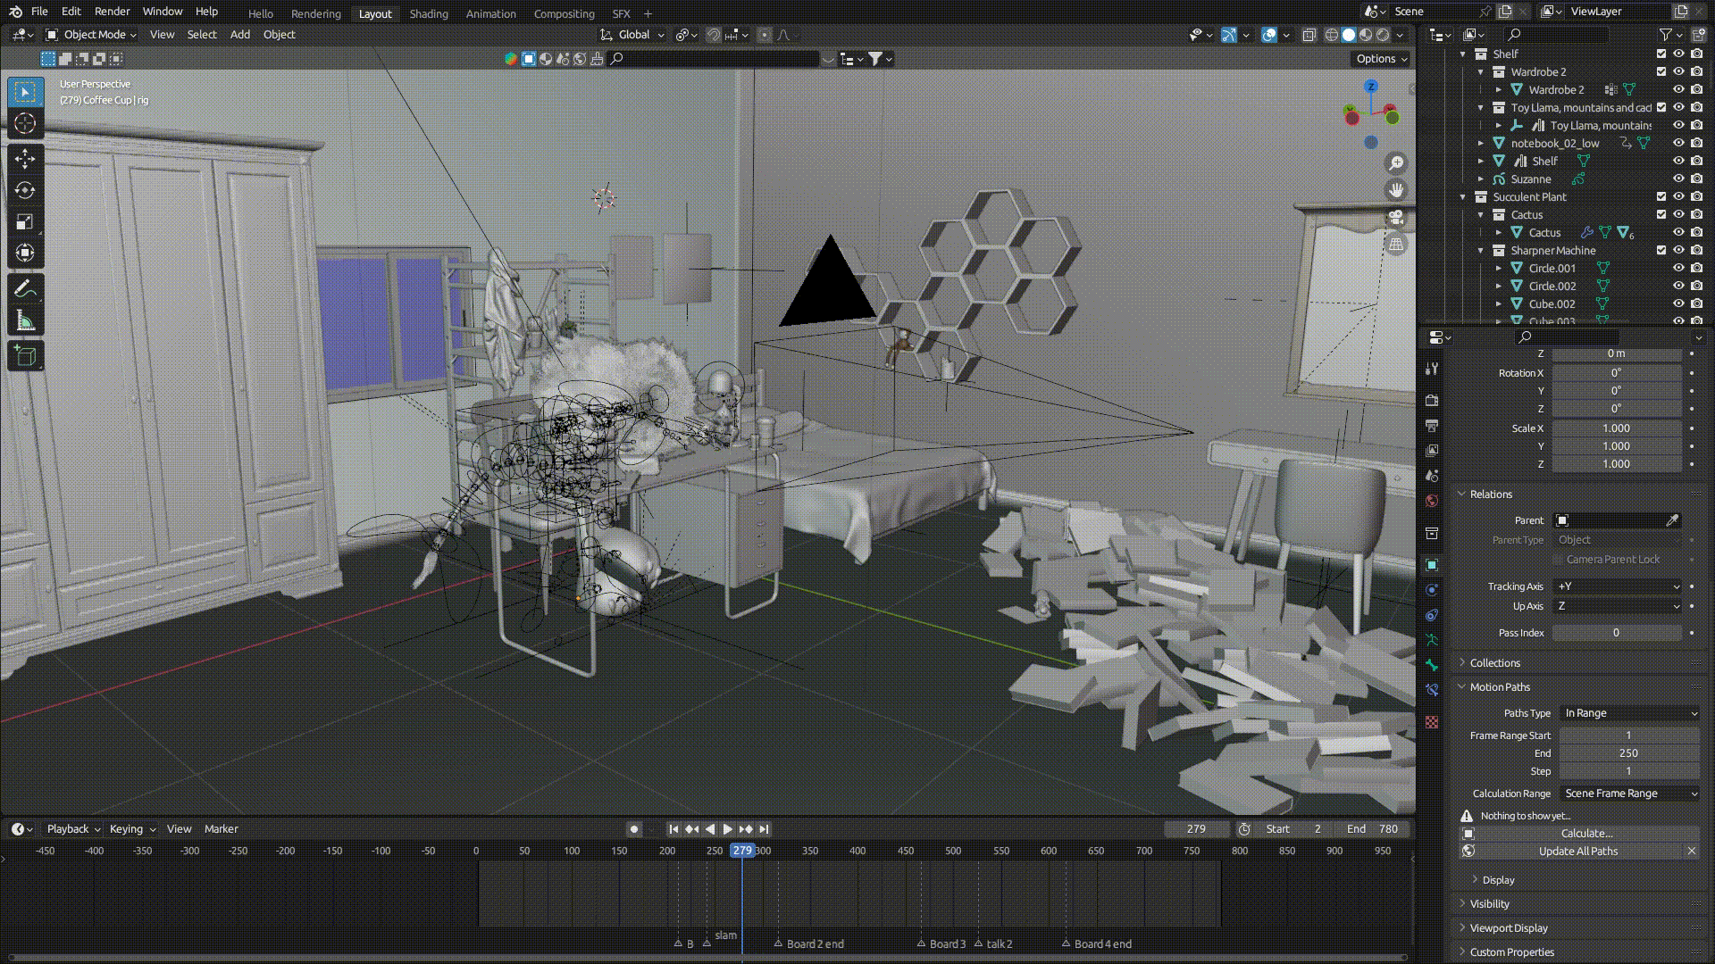Collapse the Sharpner Machine tree item

click(1481, 250)
